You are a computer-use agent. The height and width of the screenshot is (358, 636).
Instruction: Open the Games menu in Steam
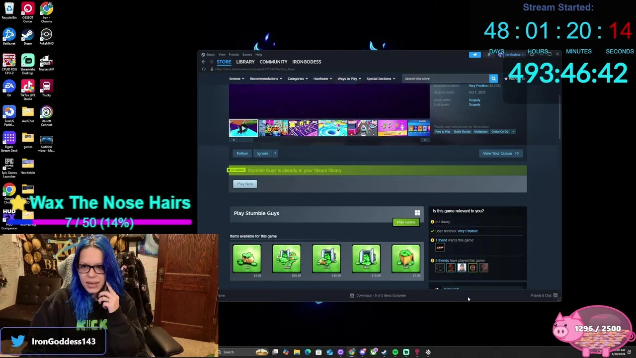coord(247,55)
